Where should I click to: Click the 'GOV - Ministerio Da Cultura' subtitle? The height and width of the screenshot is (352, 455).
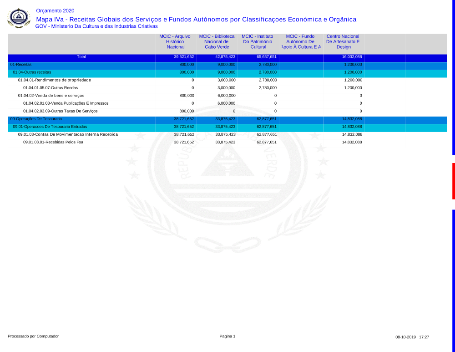(x=96, y=26)
